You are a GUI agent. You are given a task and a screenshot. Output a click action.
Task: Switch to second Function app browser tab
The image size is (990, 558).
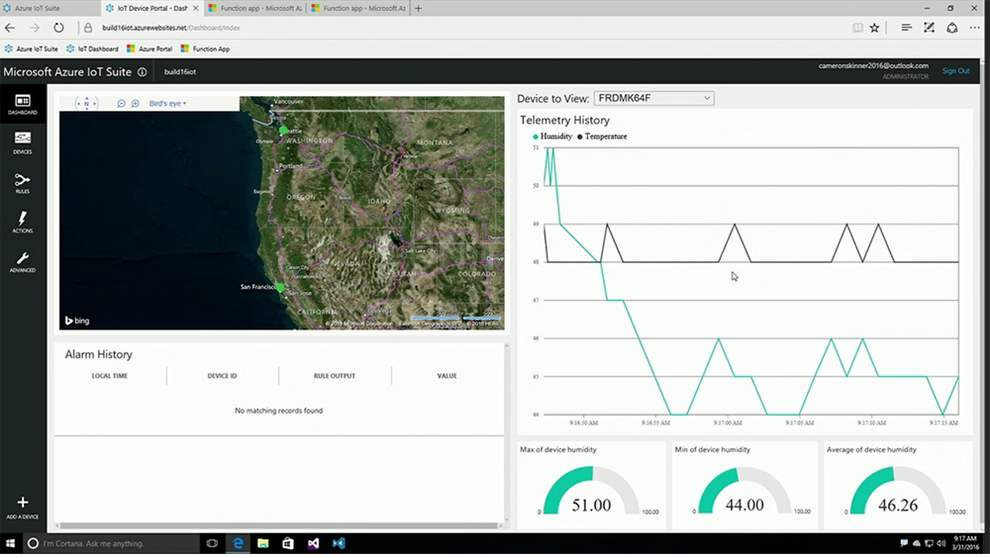point(358,8)
